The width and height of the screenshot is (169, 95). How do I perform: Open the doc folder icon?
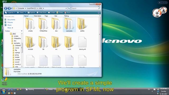pos(56,24)
